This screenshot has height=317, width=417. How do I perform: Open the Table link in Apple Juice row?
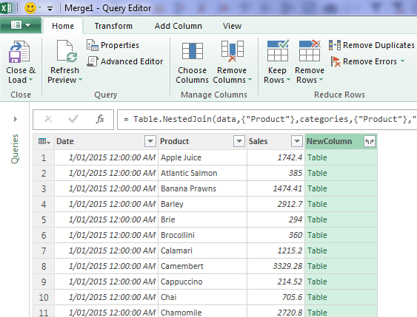317,157
